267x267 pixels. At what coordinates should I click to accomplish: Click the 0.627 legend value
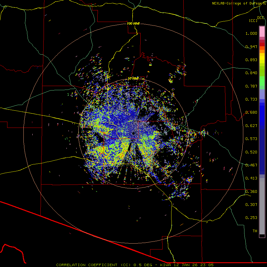251,126
